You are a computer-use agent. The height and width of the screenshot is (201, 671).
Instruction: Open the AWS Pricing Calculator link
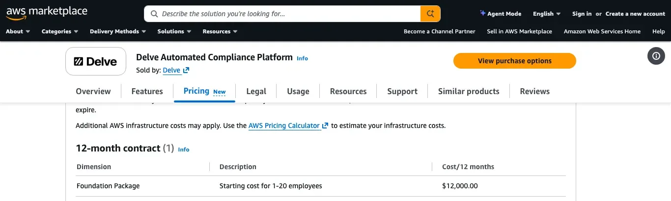click(284, 126)
